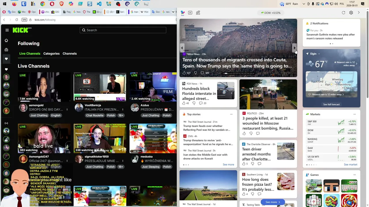Refresh the widgets feed
Screen dimensions: 369x207
pyautogui.click(x=343, y=13)
